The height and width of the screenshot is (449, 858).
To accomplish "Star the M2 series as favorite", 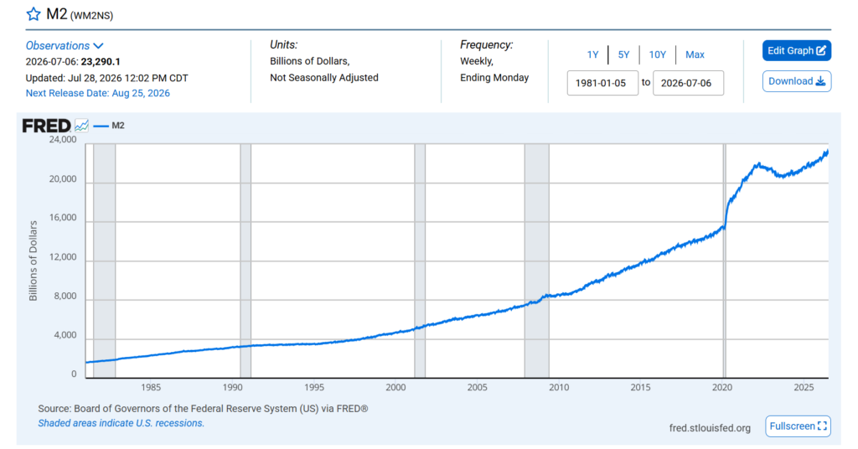I will click(x=34, y=13).
